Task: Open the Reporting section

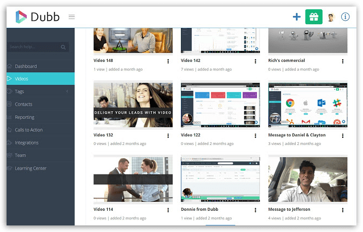Action: click(25, 117)
